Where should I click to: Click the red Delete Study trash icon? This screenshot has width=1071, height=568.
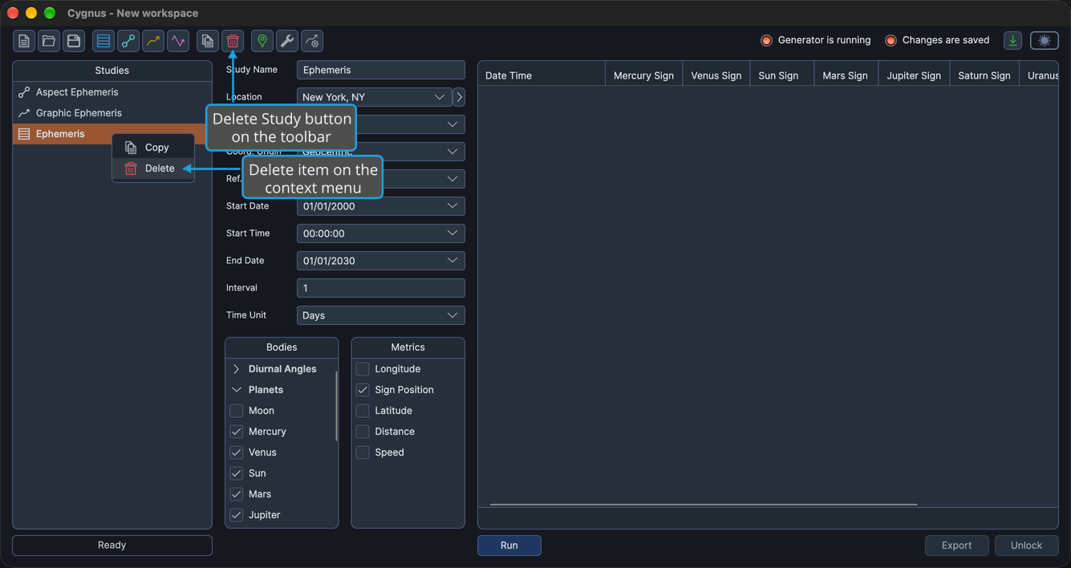coord(233,41)
